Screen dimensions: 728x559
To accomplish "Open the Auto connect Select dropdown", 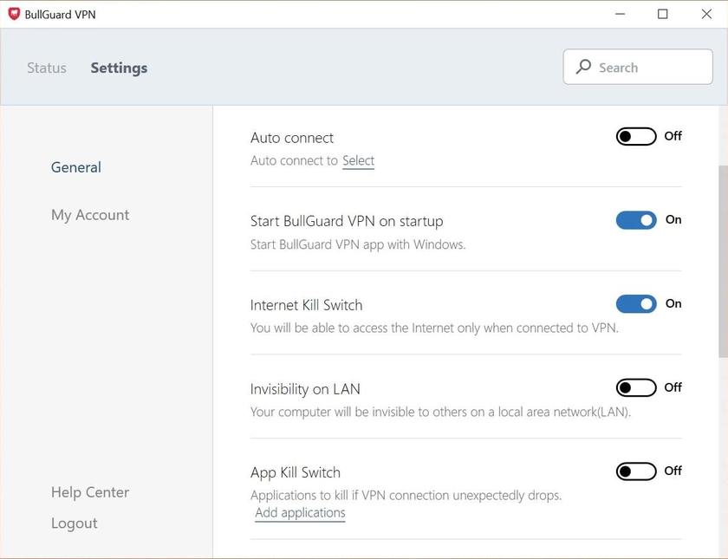I will [358, 160].
